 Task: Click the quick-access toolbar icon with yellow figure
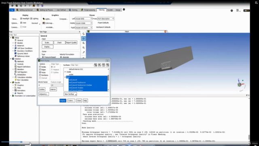pos(34,6)
